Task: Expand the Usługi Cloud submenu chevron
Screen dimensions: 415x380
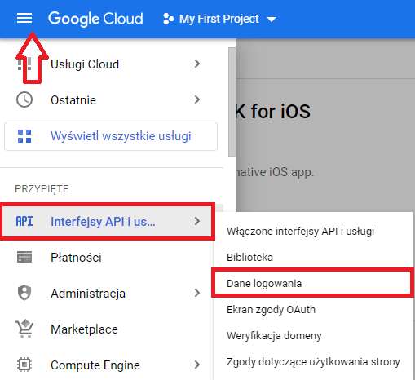Action: coord(197,64)
